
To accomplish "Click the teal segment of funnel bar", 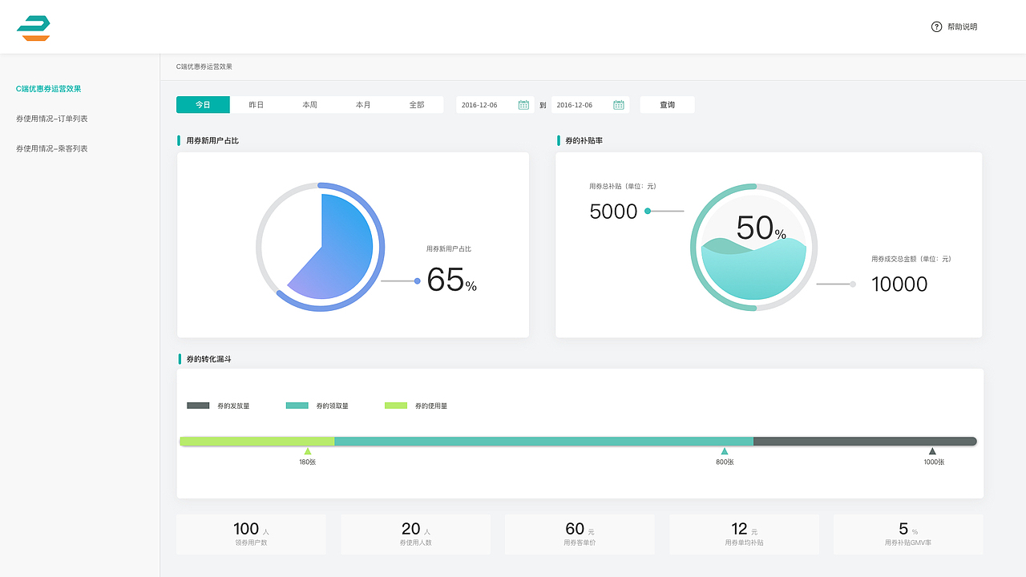I will pos(544,441).
